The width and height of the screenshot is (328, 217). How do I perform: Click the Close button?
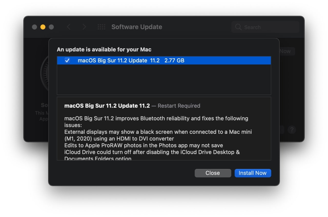213,173
